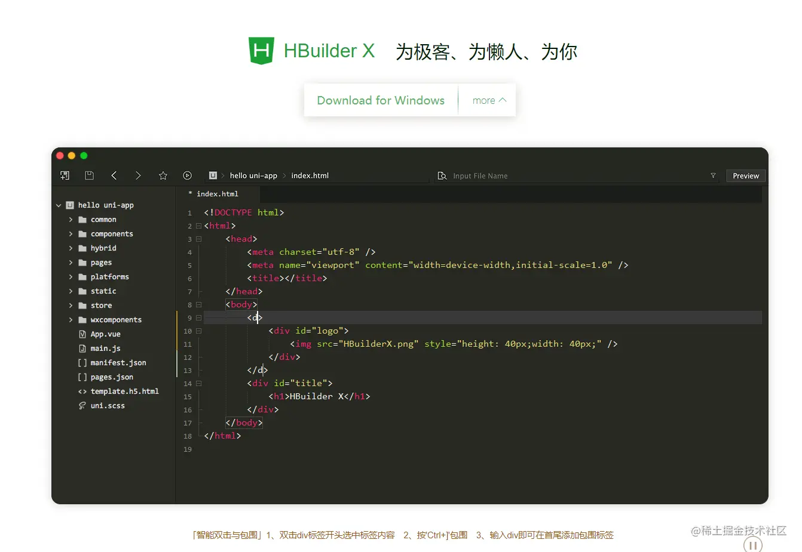The height and width of the screenshot is (552, 802).
Task: Expand the wxcomponents folder
Action: 71,320
